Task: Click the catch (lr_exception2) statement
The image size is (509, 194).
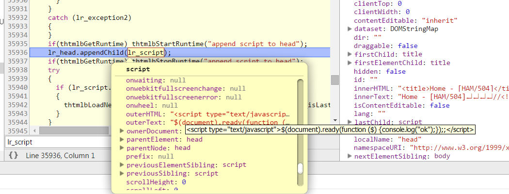Action: tap(90, 18)
